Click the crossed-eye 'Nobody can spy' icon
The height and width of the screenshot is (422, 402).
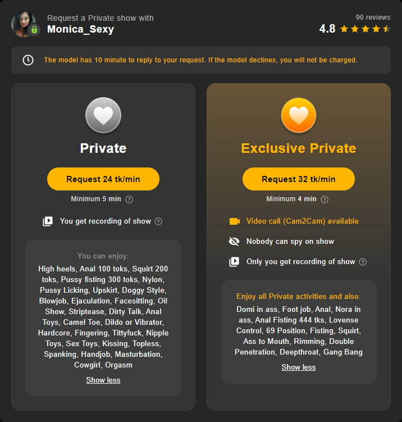pyautogui.click(x=234, y=242)
